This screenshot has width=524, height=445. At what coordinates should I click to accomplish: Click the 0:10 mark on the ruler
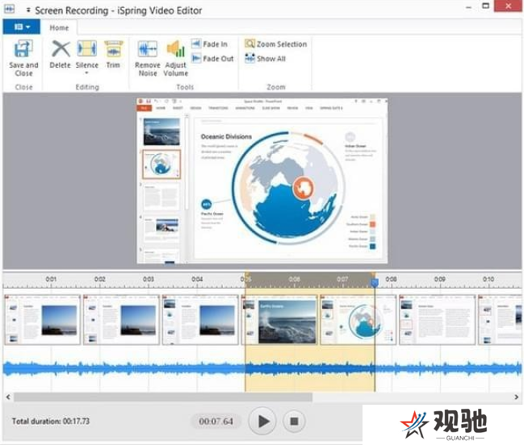[488, 279]
